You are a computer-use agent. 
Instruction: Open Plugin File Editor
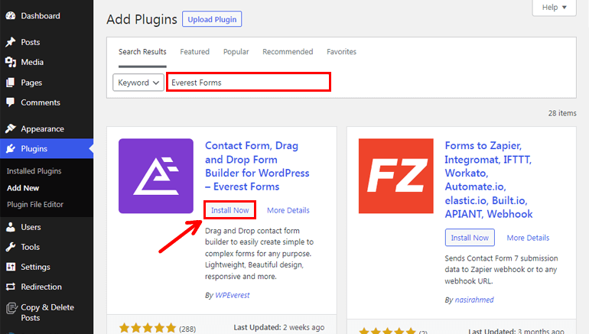(35, 205)
